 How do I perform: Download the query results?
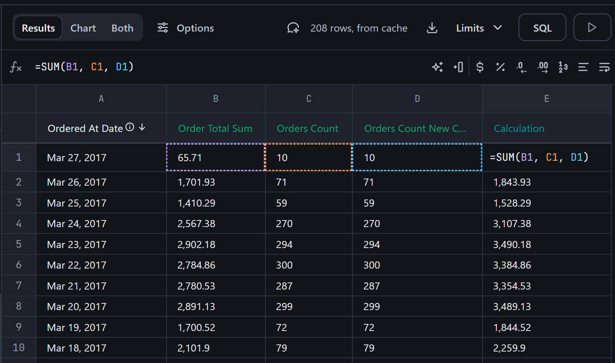click(x=432, y=28)
